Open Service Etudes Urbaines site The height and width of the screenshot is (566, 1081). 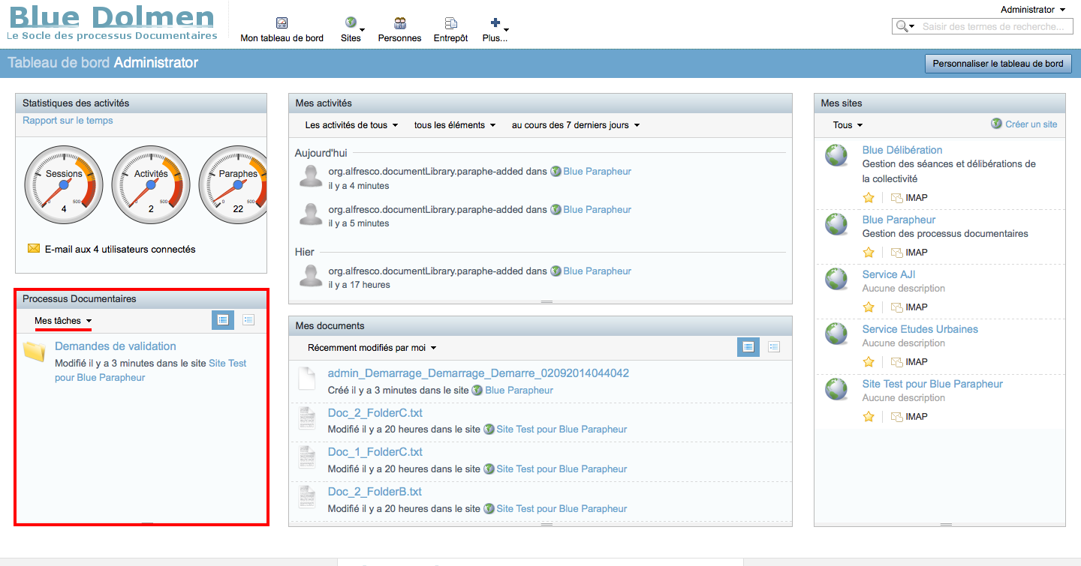pos(920,329)
